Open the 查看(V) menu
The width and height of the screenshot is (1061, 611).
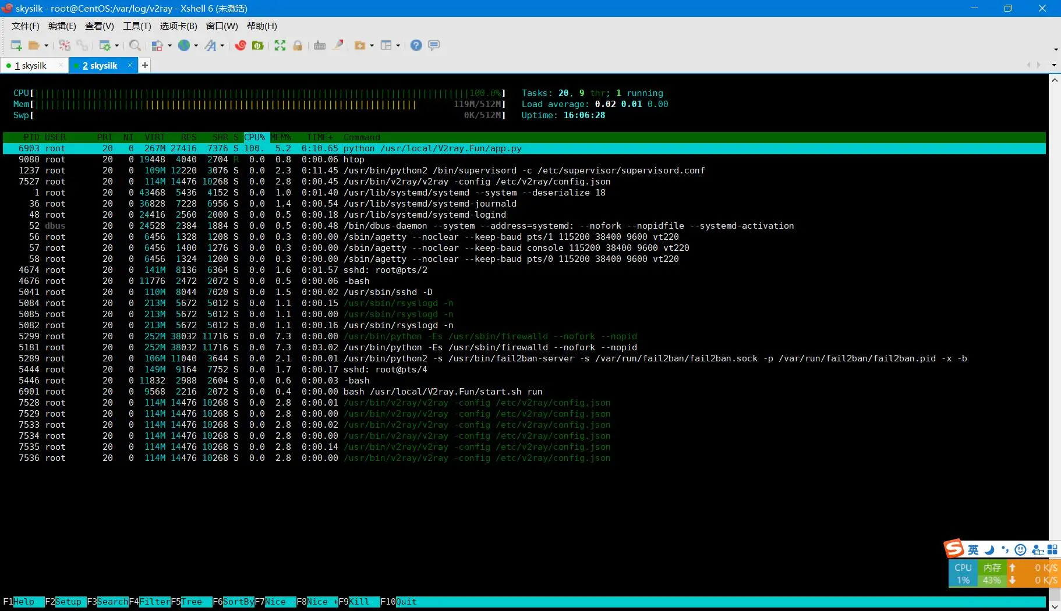(100, 26)
